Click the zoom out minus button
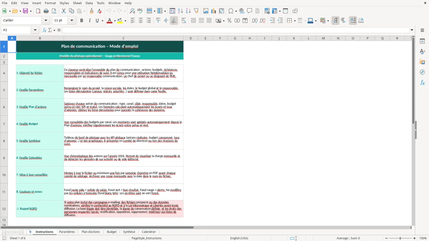This screenshot has height=241, width=429. (x=386, y=238)
